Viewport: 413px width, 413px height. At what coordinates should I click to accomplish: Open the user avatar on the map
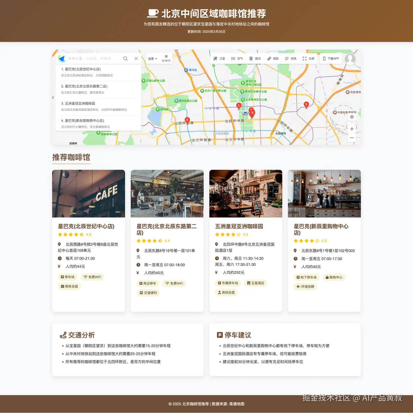[x=350, y=59]
